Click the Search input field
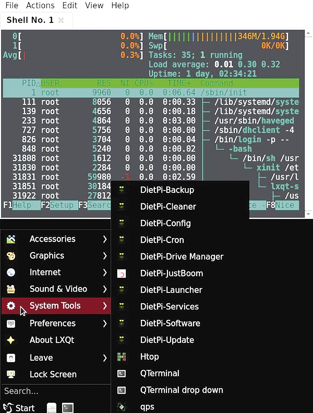 56,391
